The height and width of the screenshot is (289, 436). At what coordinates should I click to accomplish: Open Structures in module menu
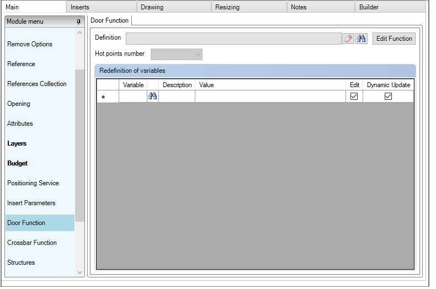point(40,263)
